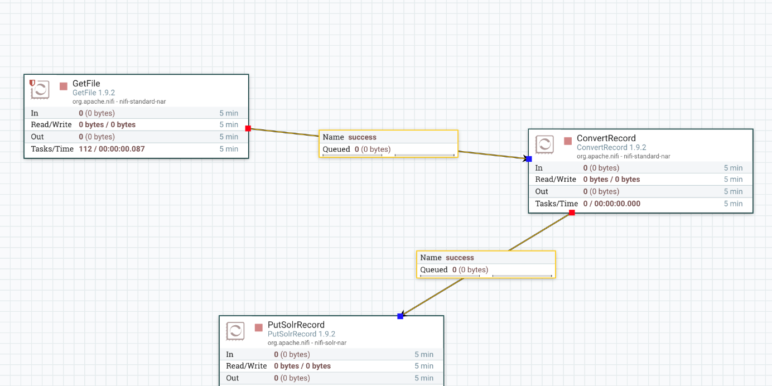The width and height of the screenshot is (772, 386).
Task: Click the red connection endpoint on GetFile
Action: pos(248,128)
